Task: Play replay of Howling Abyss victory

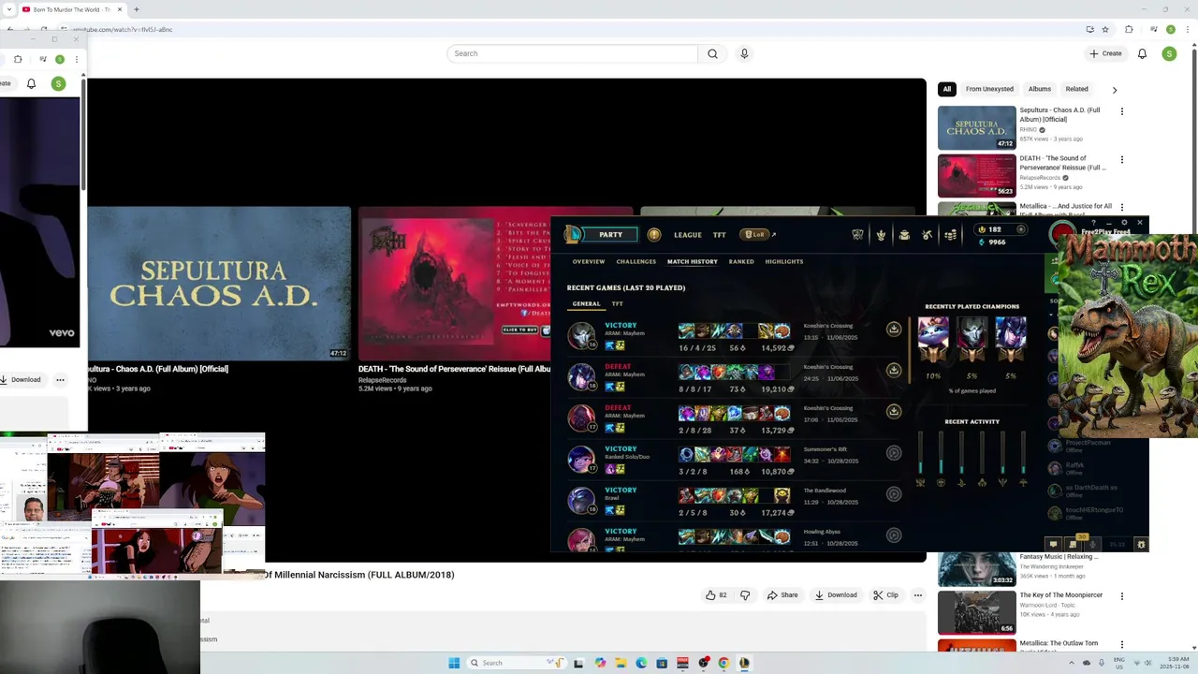Action: [894, 535]
